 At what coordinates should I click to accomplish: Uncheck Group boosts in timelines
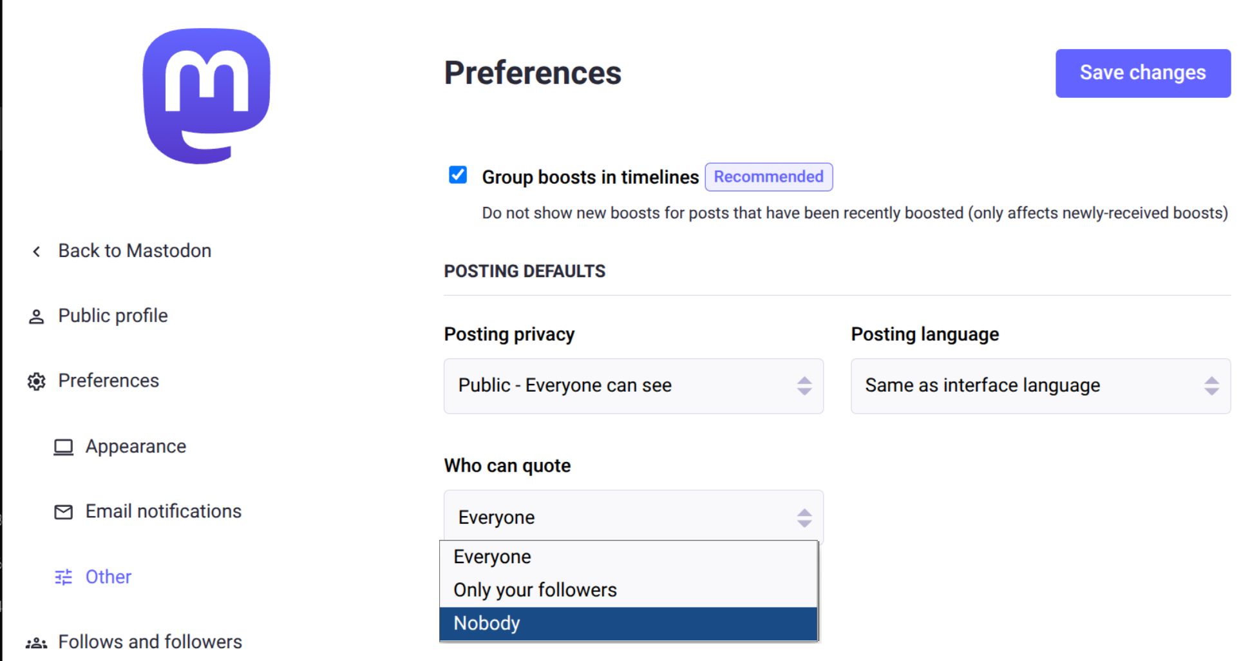point(458,175)
